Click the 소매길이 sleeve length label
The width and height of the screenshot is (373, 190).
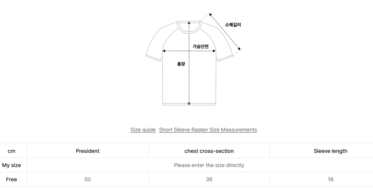click(233, 25)
